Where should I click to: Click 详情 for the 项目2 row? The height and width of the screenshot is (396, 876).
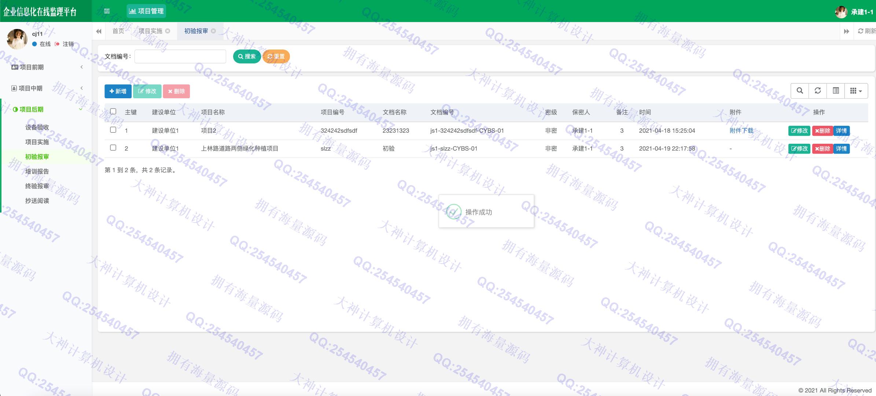(841, 131)
